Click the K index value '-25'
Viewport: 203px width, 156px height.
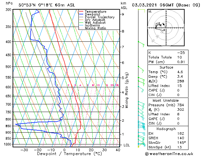(181, 53)
